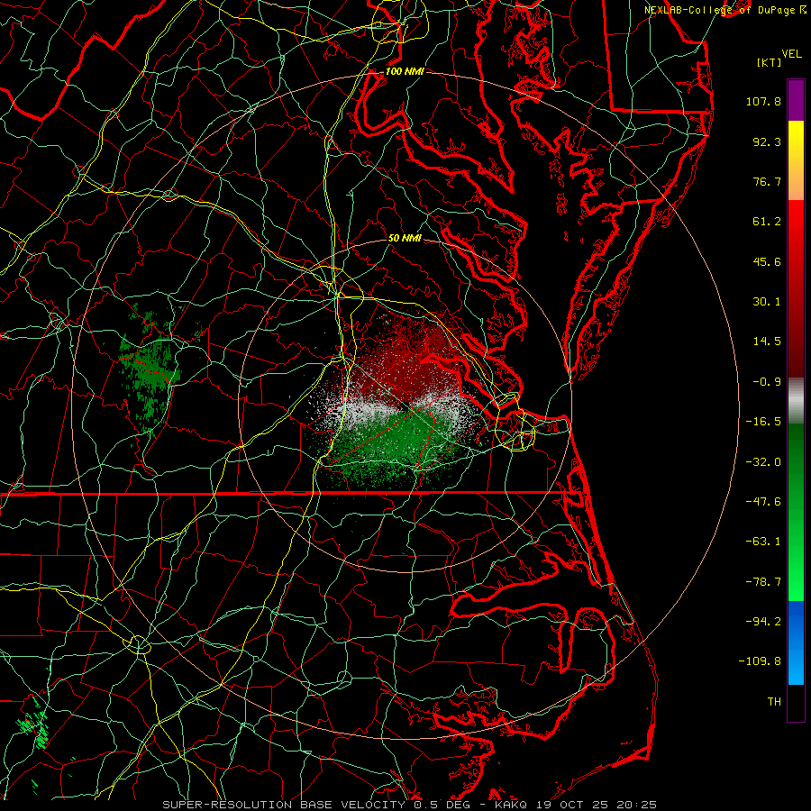This screenshot has height=811, width=811.
Task: Click the [KT] units label
Action: 770,62
